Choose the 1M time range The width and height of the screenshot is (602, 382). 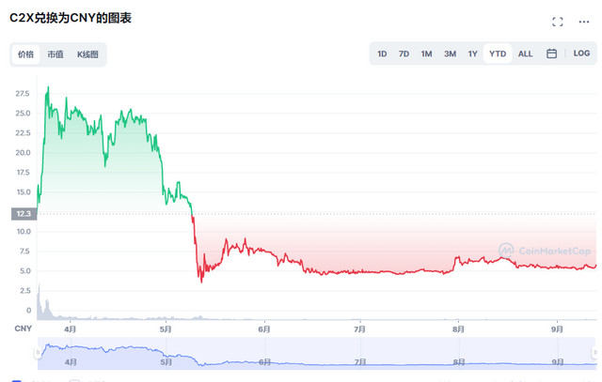click(x=426, y=53)
